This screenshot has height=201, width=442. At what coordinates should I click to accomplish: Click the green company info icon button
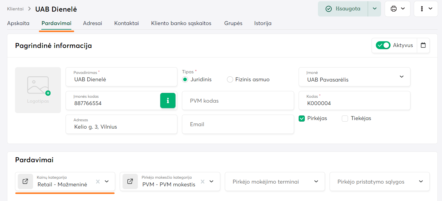point(168,100)
